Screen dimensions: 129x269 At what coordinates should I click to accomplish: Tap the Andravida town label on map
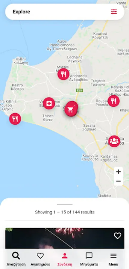(78, 78)
